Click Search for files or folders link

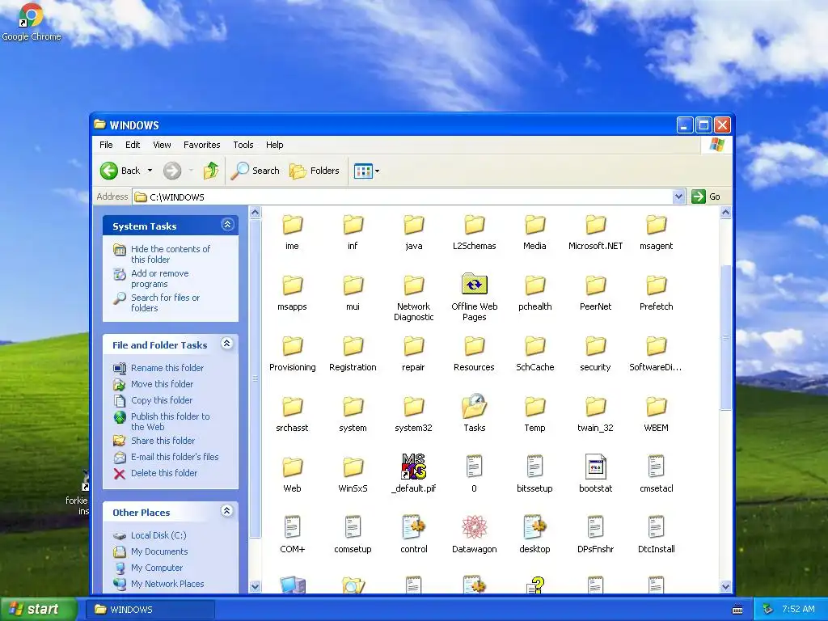(165, 302)
